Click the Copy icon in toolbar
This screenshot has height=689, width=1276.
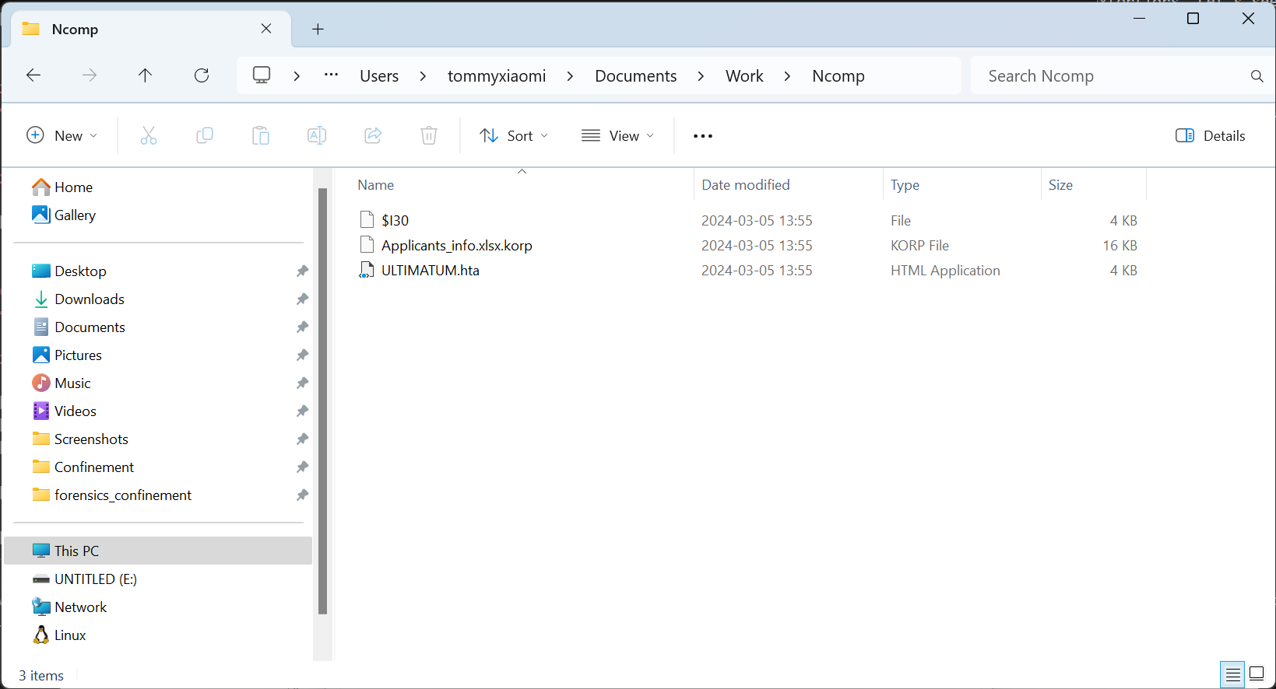click(205, 136)
